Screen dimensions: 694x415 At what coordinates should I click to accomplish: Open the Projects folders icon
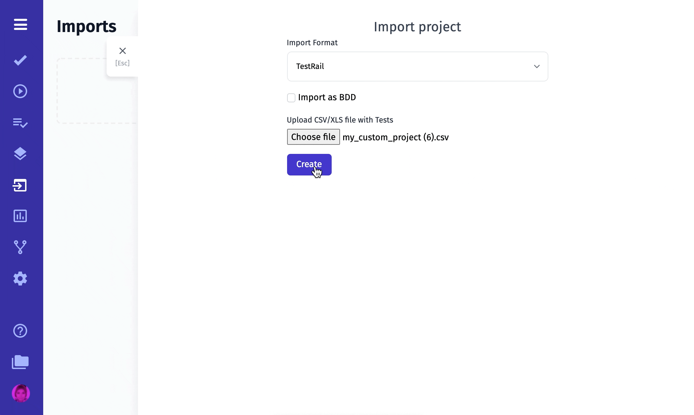click(x=20, y=362)
